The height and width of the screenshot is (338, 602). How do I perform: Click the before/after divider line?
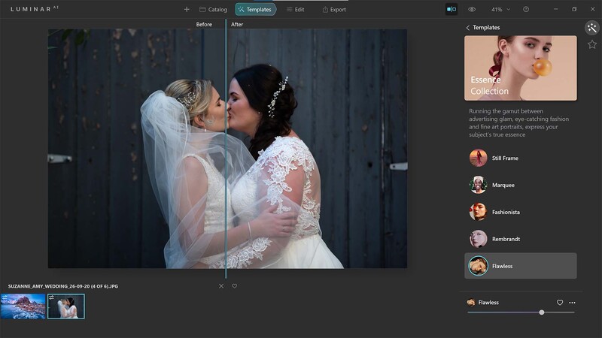click(226, 149)
